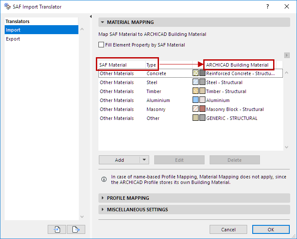Click the GENERIC - STRUCTURAL material name
Viewport: 297px width, 239px height.
[x=232, y=118]
